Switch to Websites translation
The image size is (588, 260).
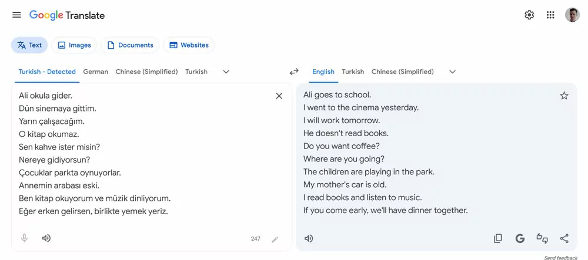[189, 45]
